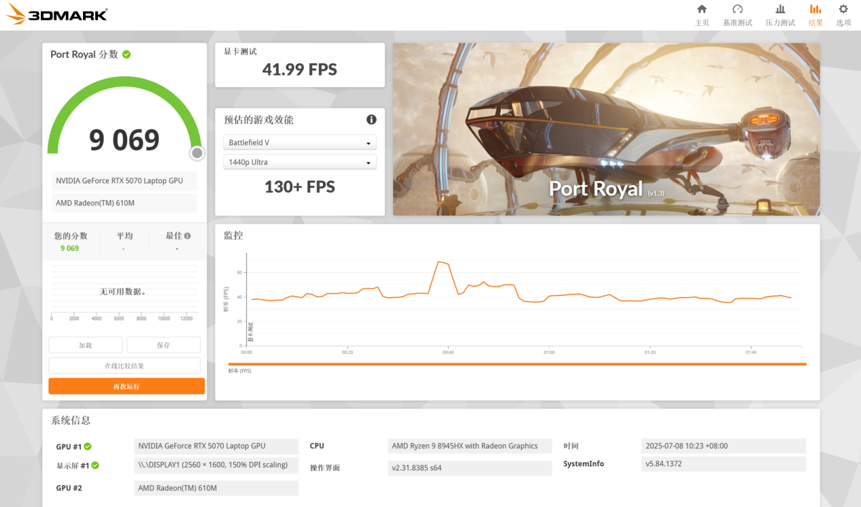Click the green 9 069 under 您的分数

click(x=69, y=248)
